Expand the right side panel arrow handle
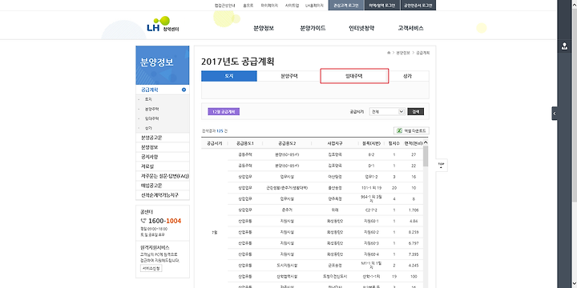This screenshot has height=288, width=577. (x=555, y=114)
